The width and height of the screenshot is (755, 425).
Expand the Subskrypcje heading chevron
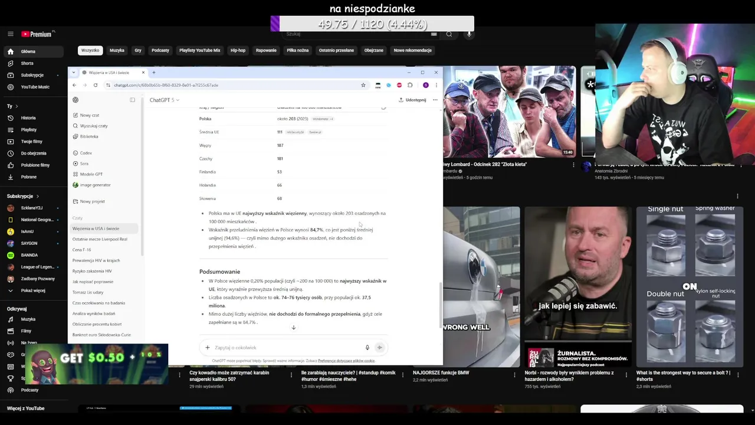tap(38, 196)
